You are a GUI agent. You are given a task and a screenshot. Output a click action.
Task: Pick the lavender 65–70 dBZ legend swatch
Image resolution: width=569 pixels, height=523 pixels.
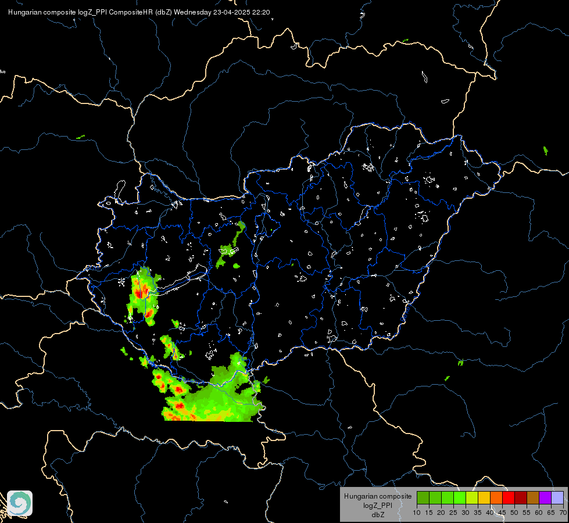click(557, 497)
